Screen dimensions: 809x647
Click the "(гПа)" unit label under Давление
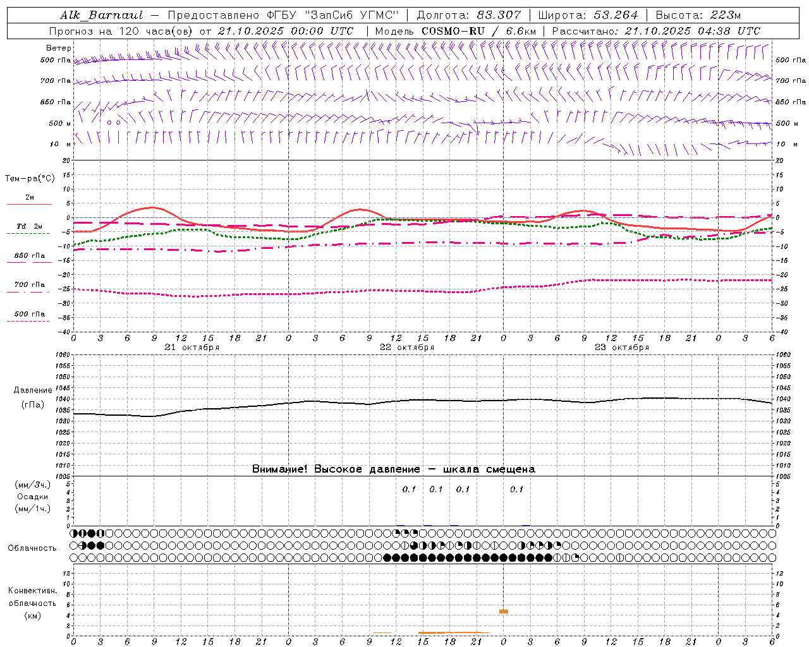[x=33, y=405]
